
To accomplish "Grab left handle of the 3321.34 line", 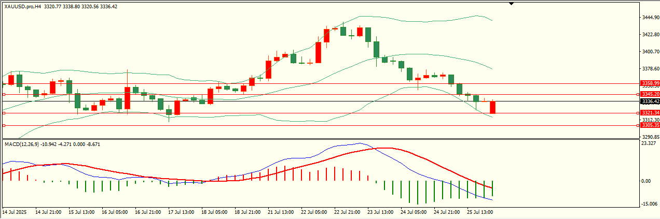I will coord(4,113).
